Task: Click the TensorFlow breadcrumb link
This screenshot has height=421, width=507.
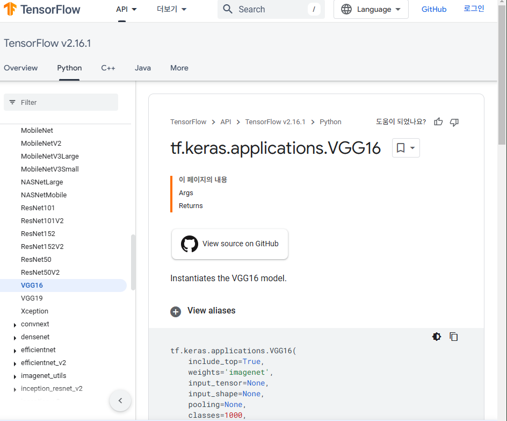Action: click(x=188, y=122)
